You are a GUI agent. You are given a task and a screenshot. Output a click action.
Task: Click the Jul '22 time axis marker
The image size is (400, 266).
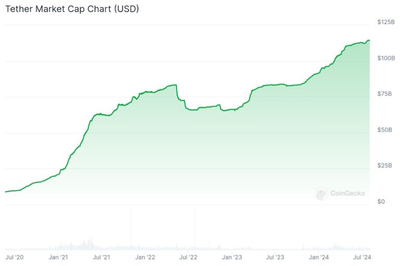[x=188, y=257]
